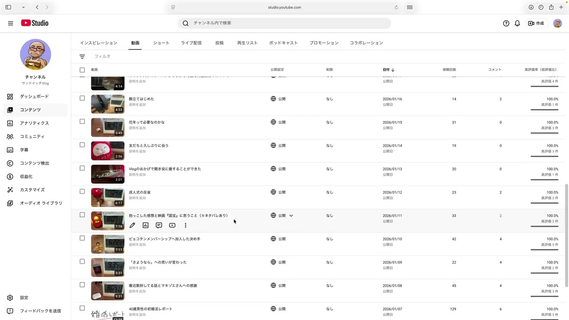This screenshot has width=569, height=320.
Task: Select checkbox for Vlogのおかげで video
Action: tap(82, 168)
